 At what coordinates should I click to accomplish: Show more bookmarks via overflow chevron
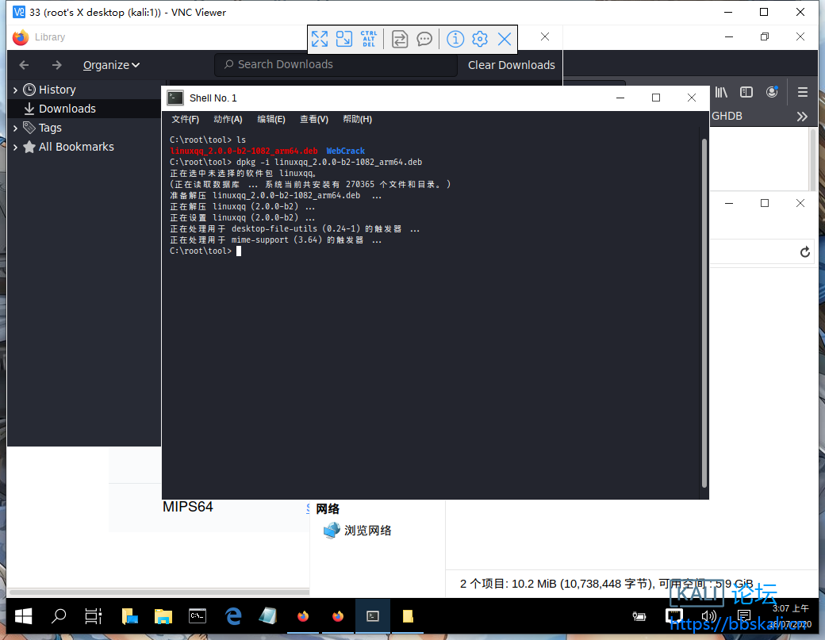802,117
